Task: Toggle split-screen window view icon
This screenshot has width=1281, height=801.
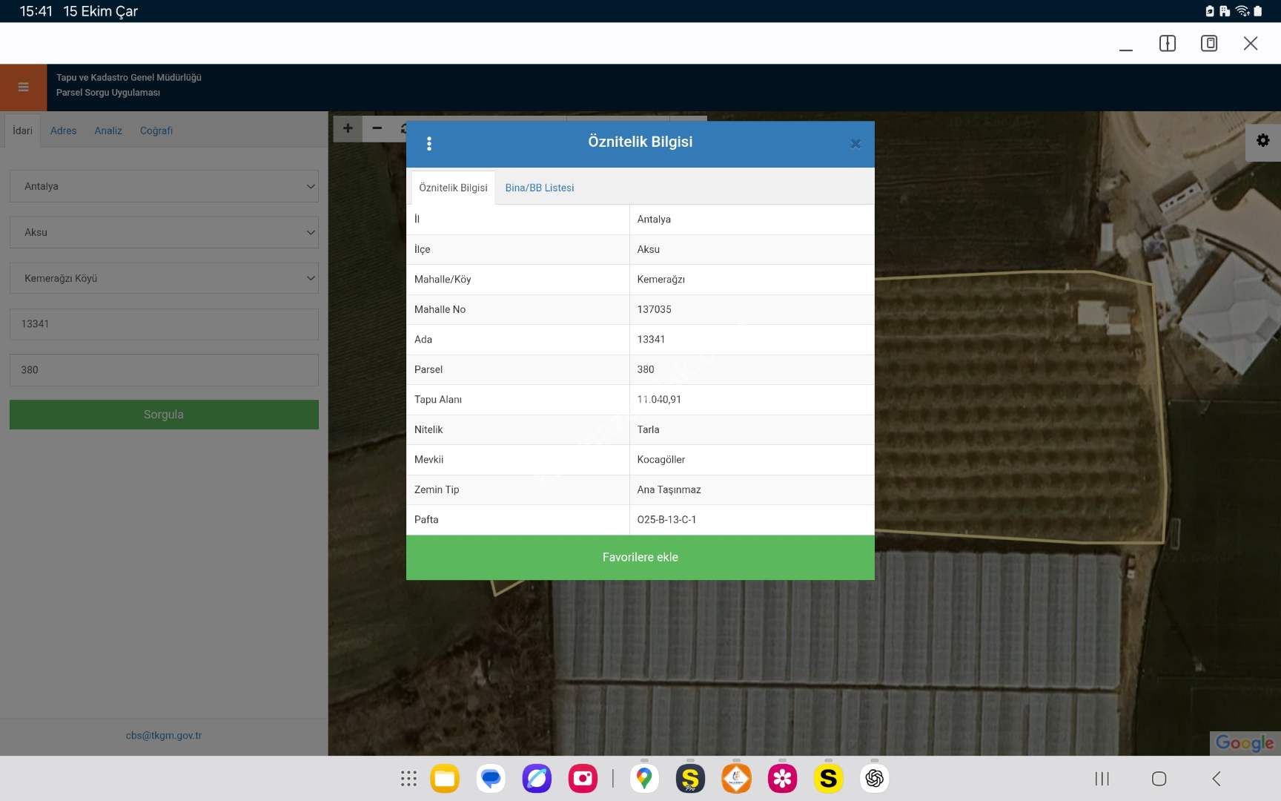Action: click(1167, 44)
